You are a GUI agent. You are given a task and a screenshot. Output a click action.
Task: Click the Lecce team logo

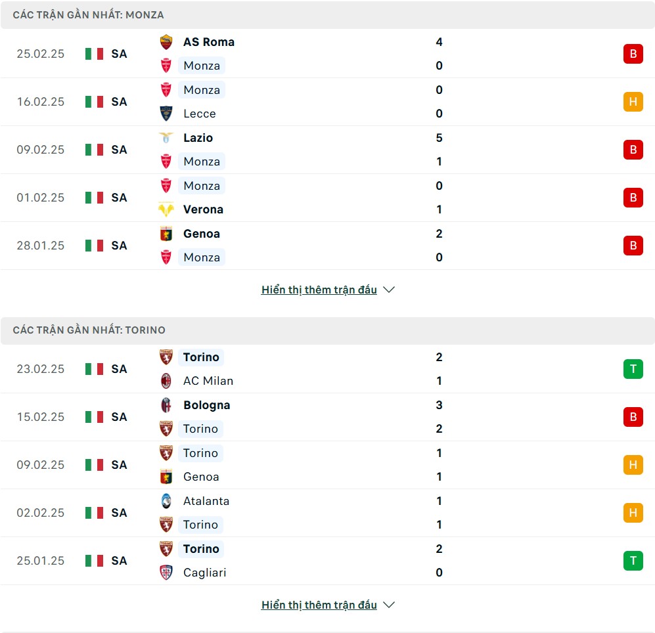click(166, 114)
